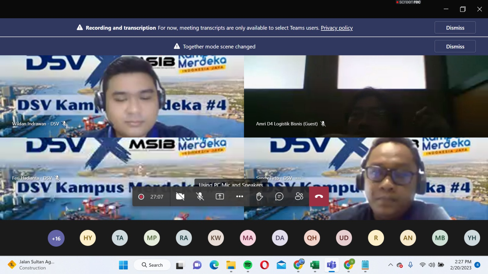488x274 pixels.
Task: Unmute the microphone in meeting toolbar
Action: (x=200, y=197)
